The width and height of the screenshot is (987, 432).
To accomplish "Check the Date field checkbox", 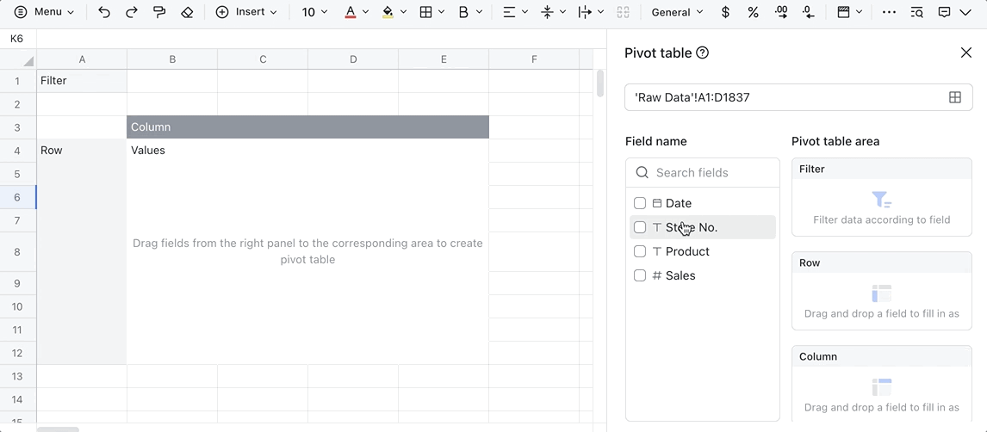I will click(x=640, y=203).
